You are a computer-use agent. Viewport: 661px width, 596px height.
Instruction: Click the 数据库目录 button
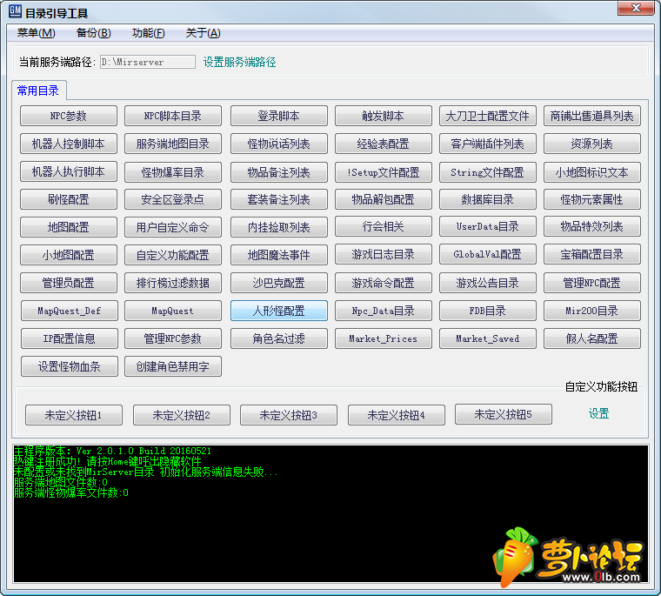488,199
